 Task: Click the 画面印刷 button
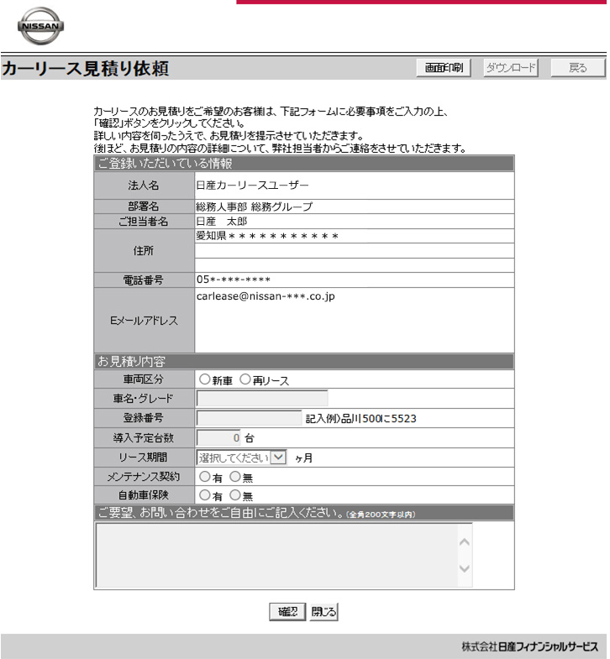[444, 68]
